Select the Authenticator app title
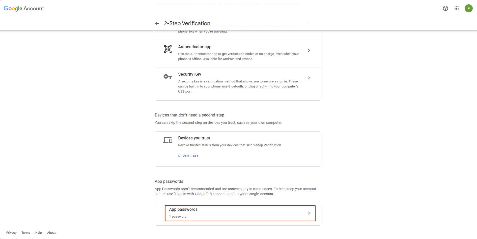 coord(195,47)
